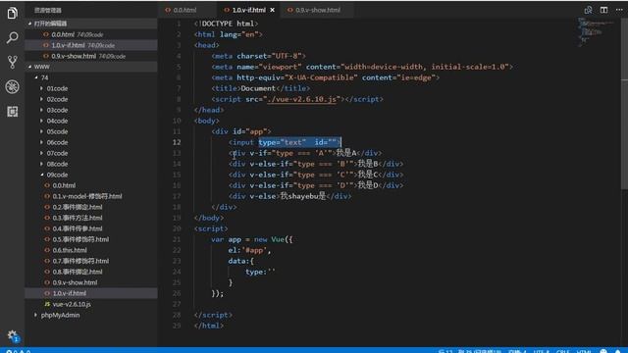Screen dimensions: 628x353
Task: Open the editor more actions menu
Action: [619, 10]
